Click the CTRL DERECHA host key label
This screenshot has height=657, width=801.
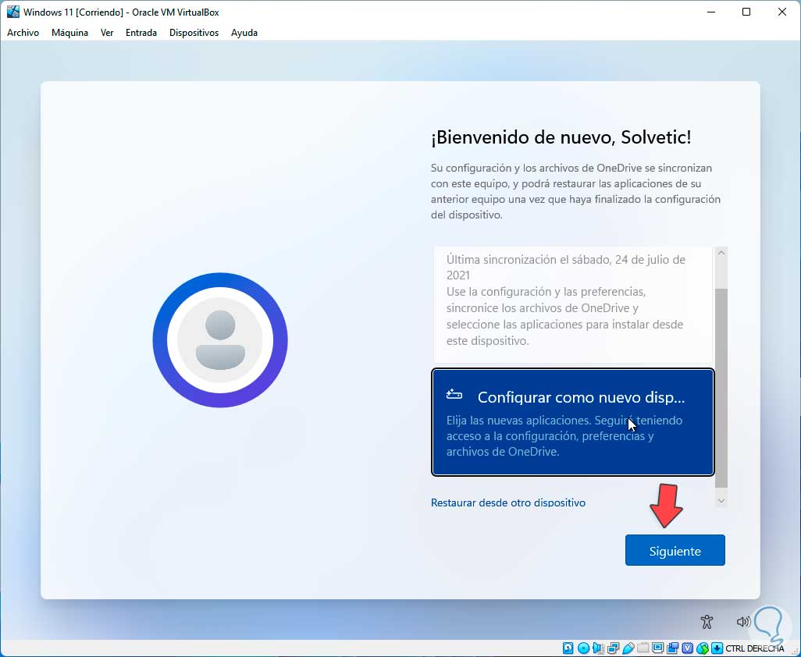[x=754, y=648]
